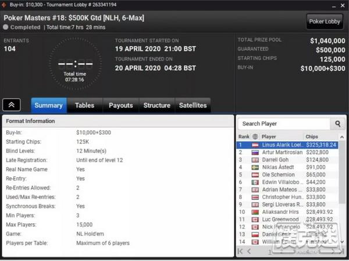349x261 pixels.
Task: Go to previous page of player list
Action: (x=249, y=252)
